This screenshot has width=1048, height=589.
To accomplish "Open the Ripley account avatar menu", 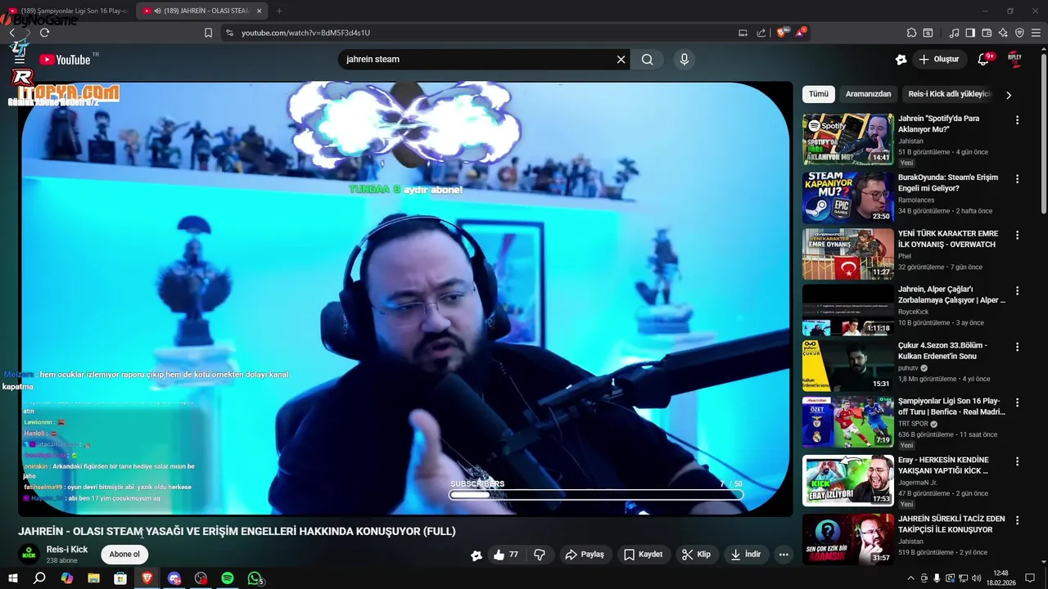I will pos(1014,59).
